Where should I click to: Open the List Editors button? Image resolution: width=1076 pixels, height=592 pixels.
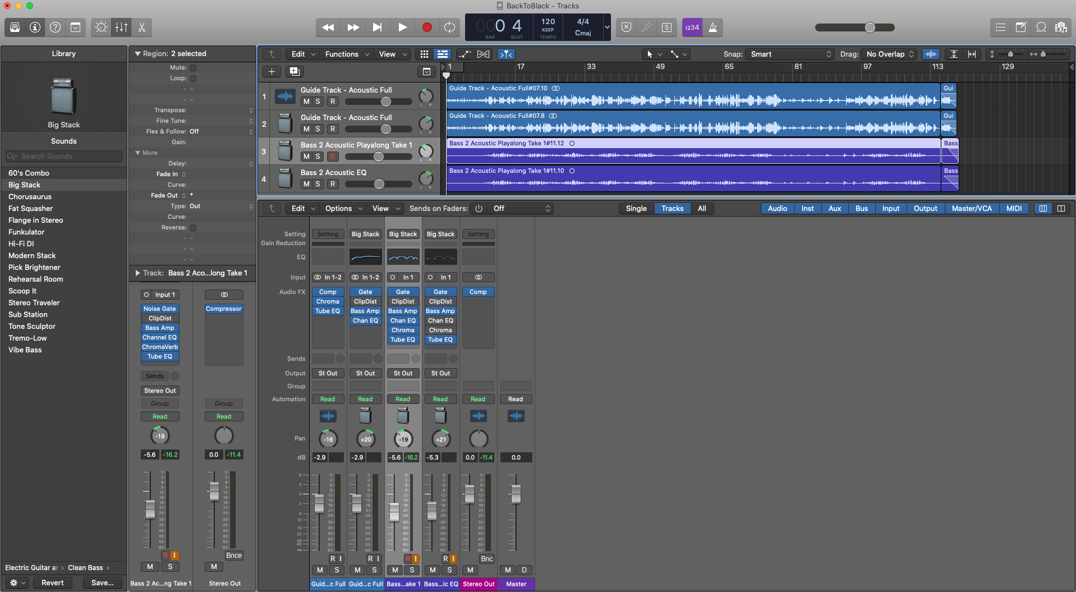click(x=1000, y=27)
